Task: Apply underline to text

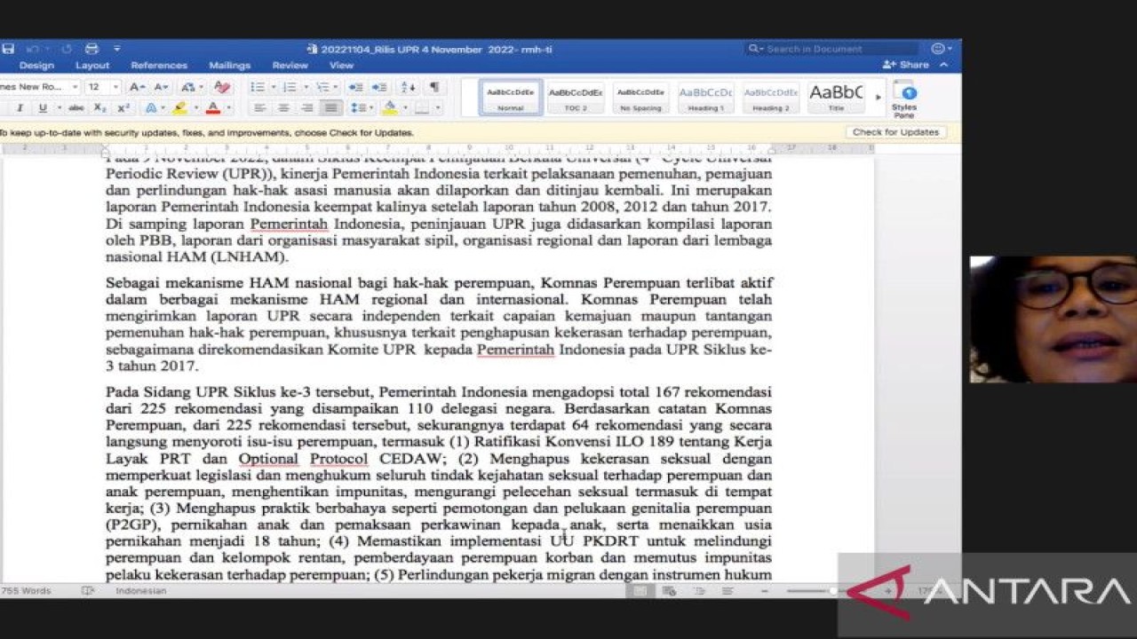Action: point(42,106)
